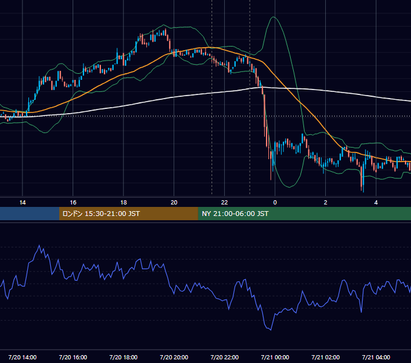This screenshot has width=411, height=363.
Task: Click the 7/20 18:00 indicator axis label
Action: 123,357
